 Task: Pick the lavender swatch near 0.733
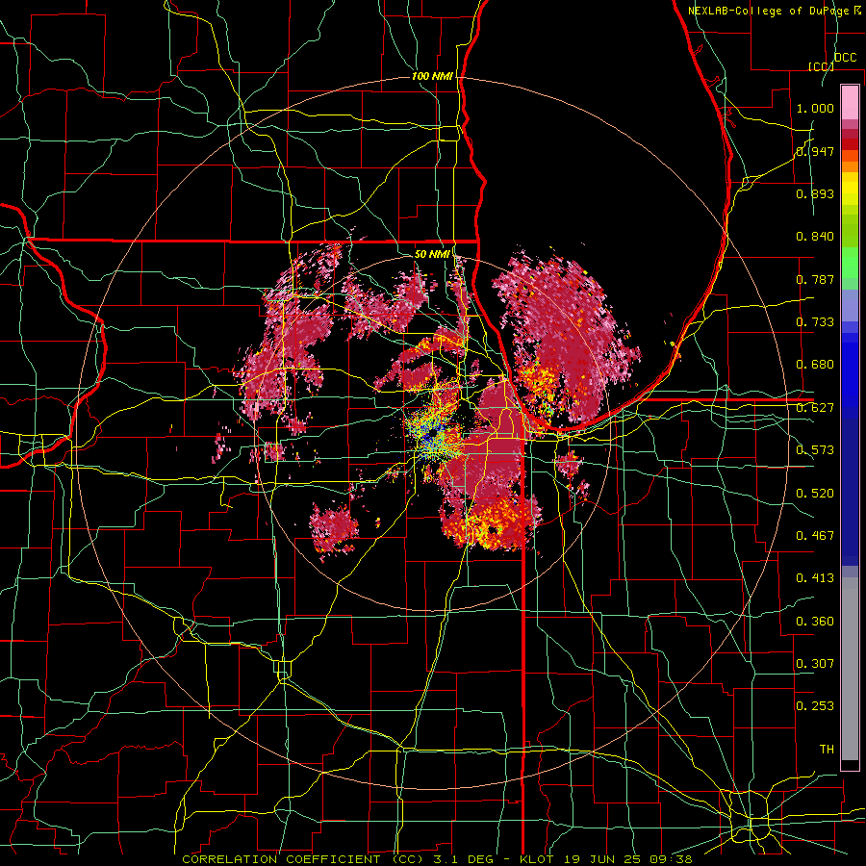[850, 305]
